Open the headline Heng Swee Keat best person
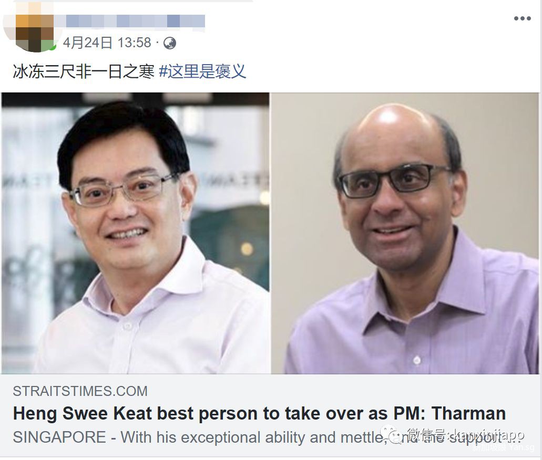The image size is (542, 460). pyautogui.click(x=259, y=413)
